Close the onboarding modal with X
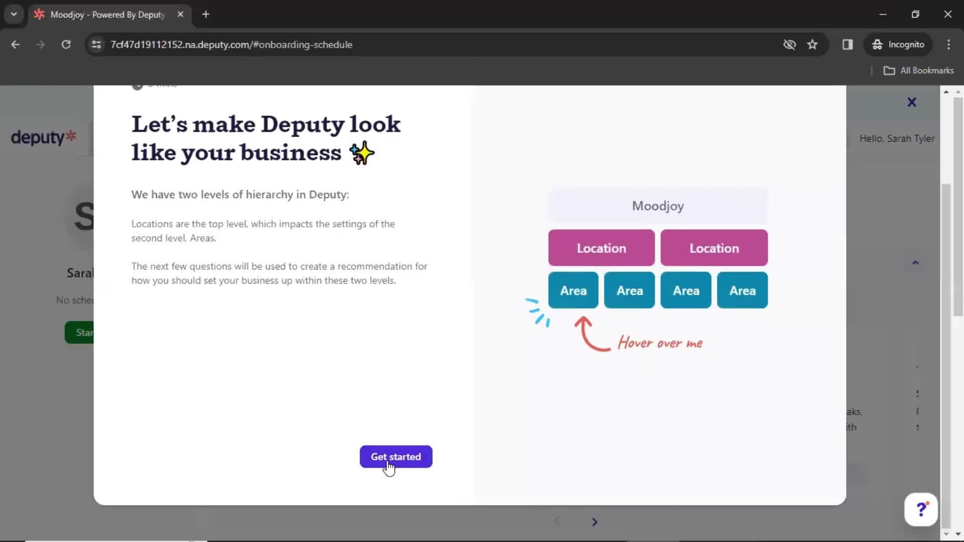Screen dimensions: 964x542 [x=912, y=102]
